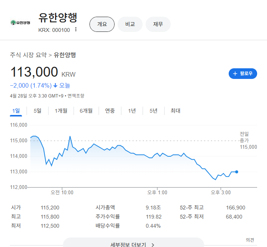Click the 52-주 최저 label

(x=192, y=217)
